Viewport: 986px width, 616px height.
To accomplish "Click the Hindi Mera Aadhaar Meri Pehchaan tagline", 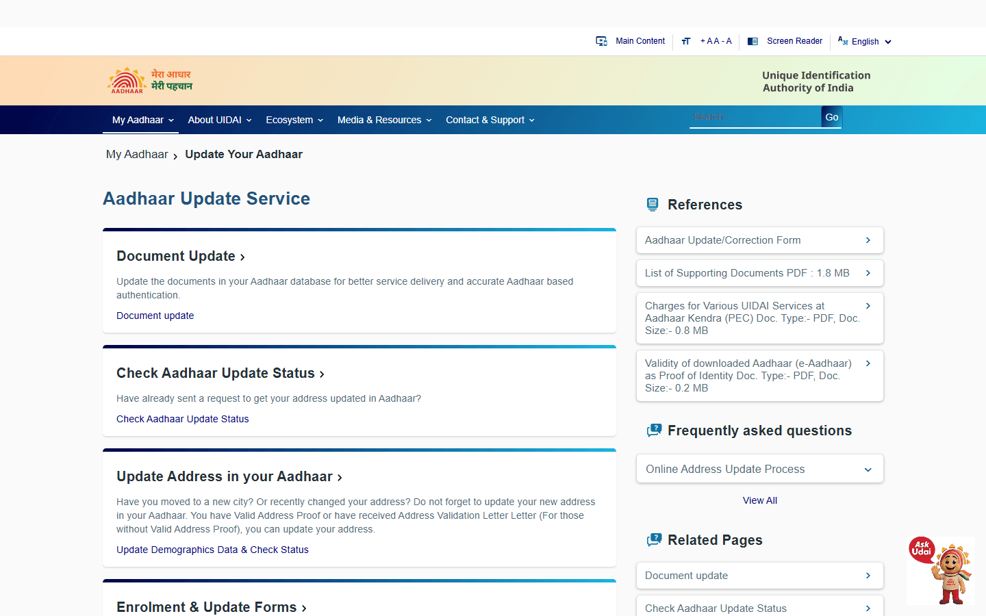I will click(x=172, y=80).
